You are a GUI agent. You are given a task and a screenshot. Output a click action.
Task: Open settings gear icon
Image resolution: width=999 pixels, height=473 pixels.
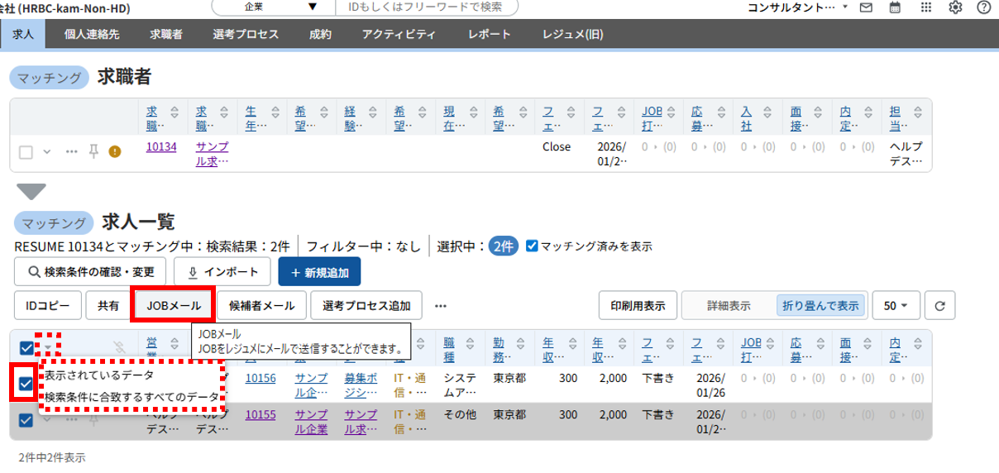pyautogui.click(x=955, y=7)
